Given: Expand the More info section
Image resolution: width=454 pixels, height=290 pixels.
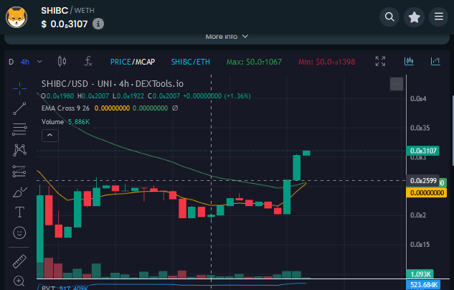Looking at the screenshot, I should [x=227, y=37].
